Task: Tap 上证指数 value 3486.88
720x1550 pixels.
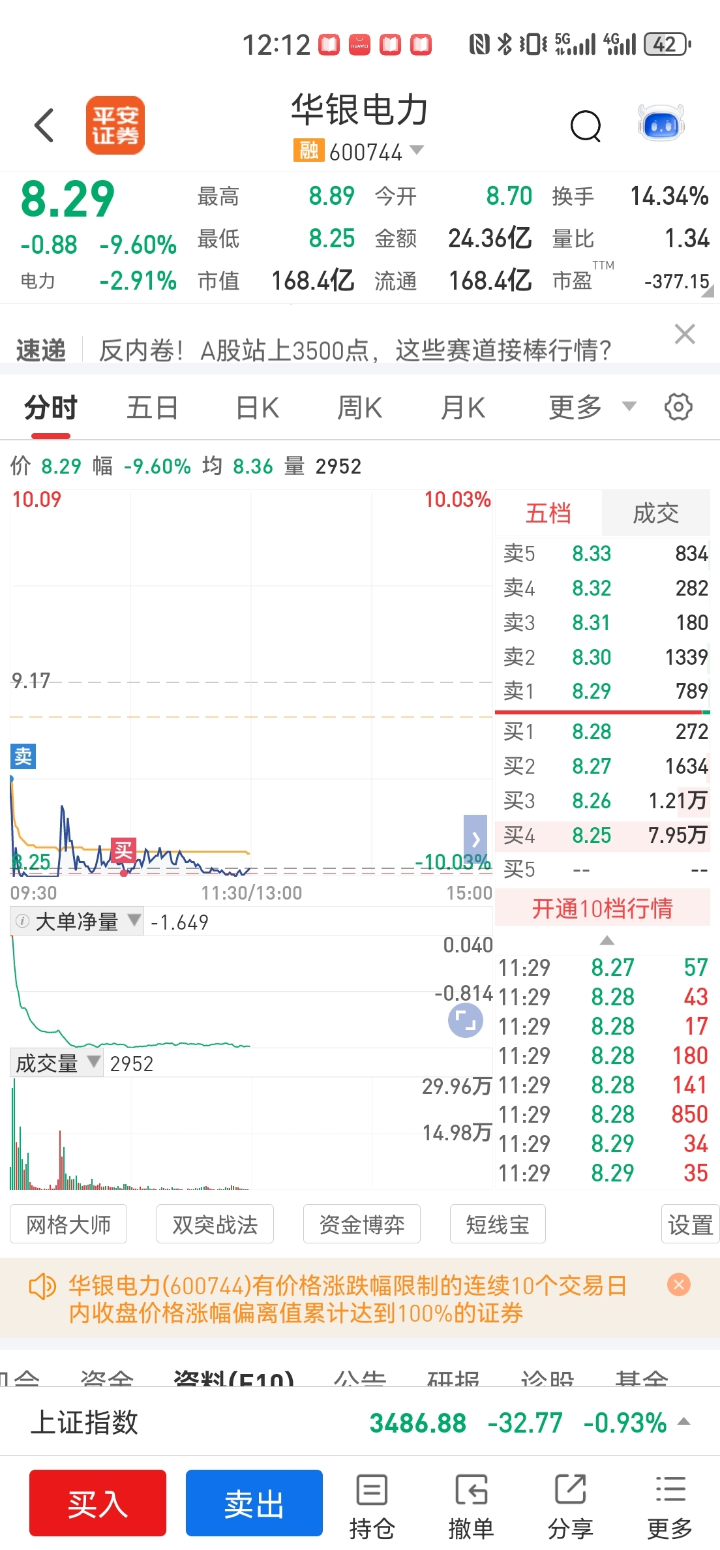Action: point(418,1422)
